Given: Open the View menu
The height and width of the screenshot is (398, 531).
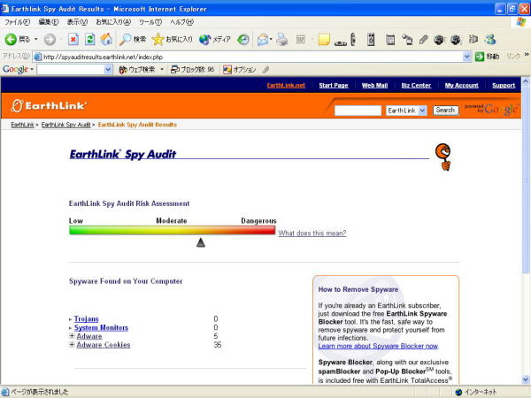Looking at the screenshot, I should click(x=77, y=22).
